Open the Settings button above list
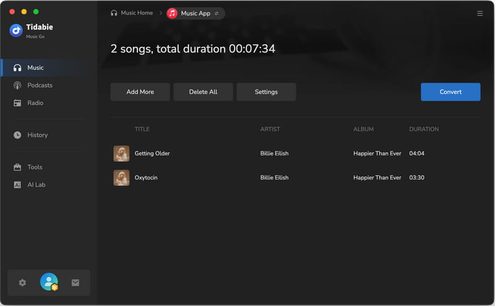 [266, 92]
